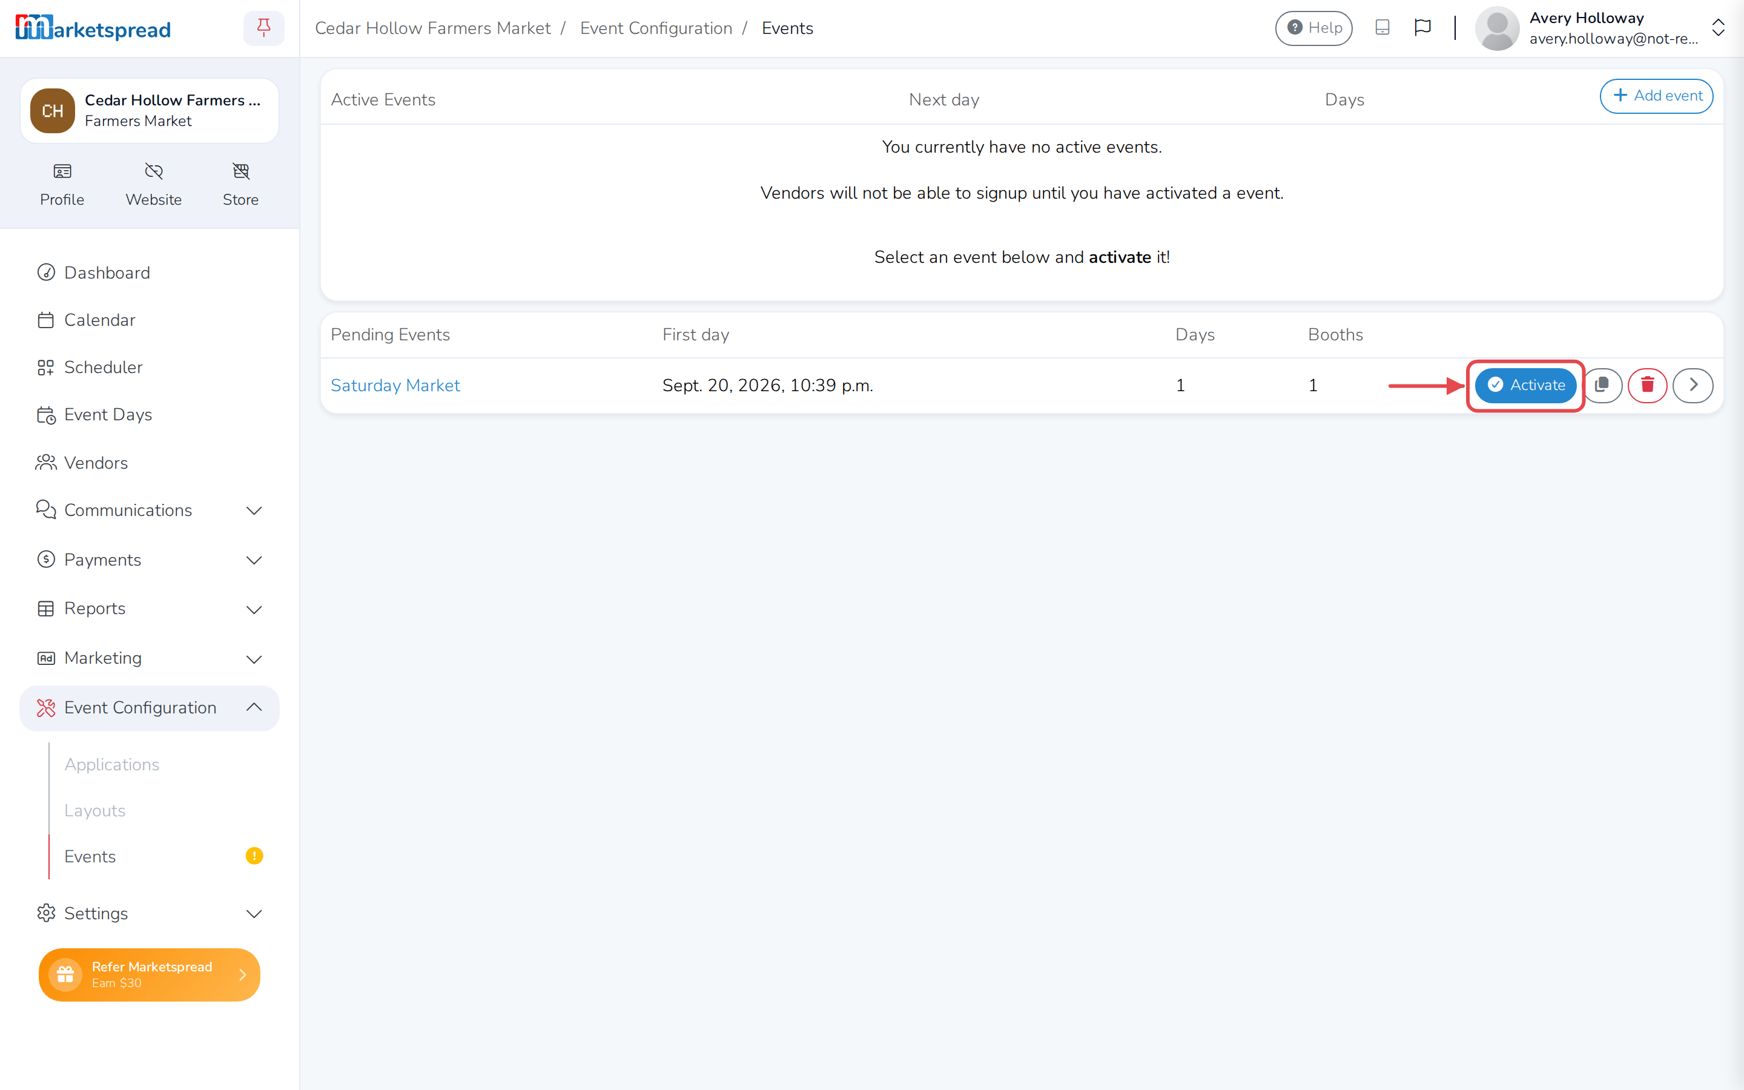The image size is (1744, 1090).
Task: Open the Scheduler page
Action: pyautogui.click(x=149, y=367)
